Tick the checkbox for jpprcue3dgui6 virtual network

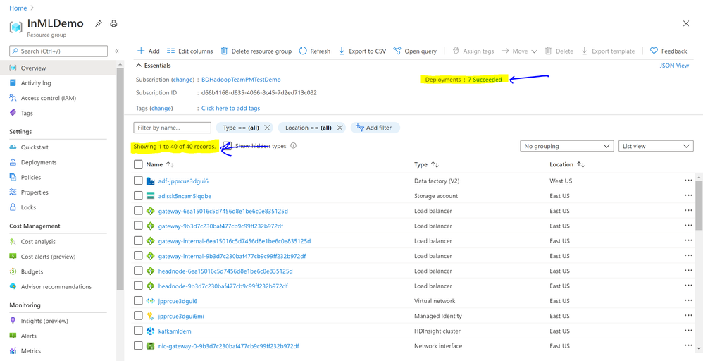[x=138, y=301]
